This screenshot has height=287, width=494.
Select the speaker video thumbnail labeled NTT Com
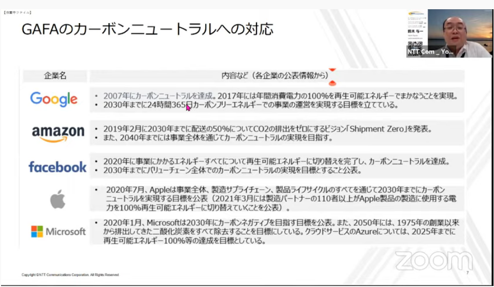[x=449, y=33]
